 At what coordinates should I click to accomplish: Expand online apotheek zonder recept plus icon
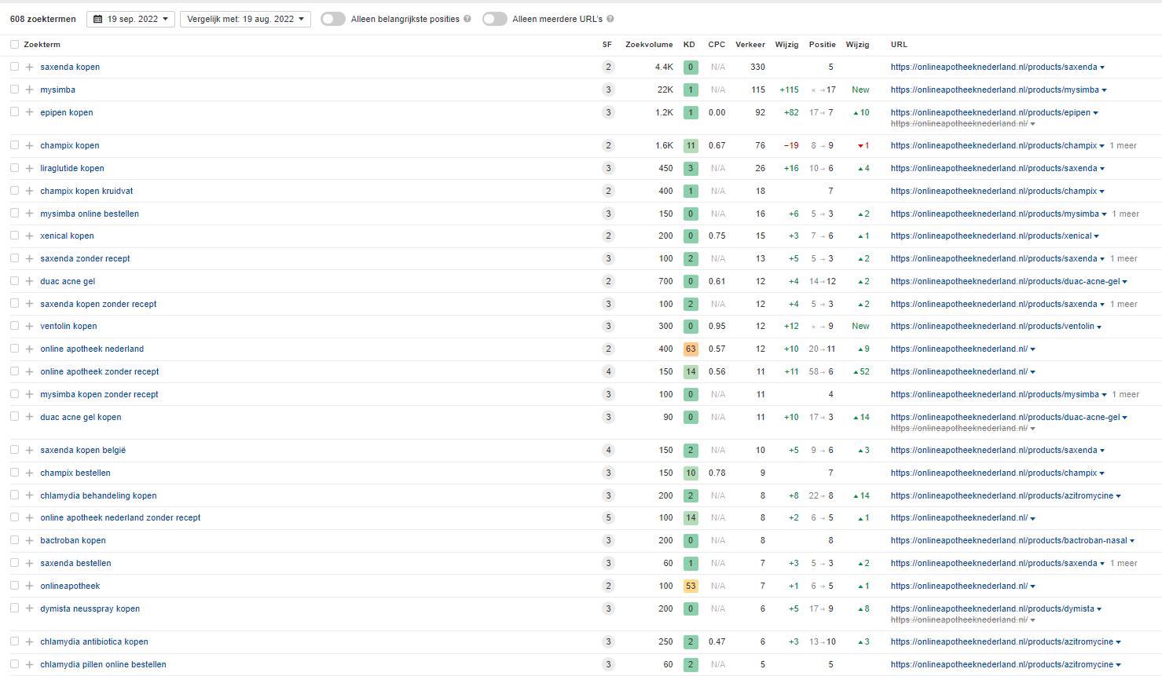coord(30,372)
